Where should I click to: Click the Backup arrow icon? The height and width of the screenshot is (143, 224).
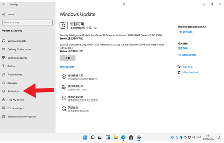4,66
